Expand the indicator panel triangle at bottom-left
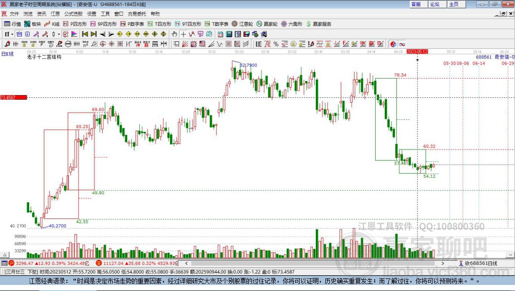This screenshot has width=515, height=291. 5,255
